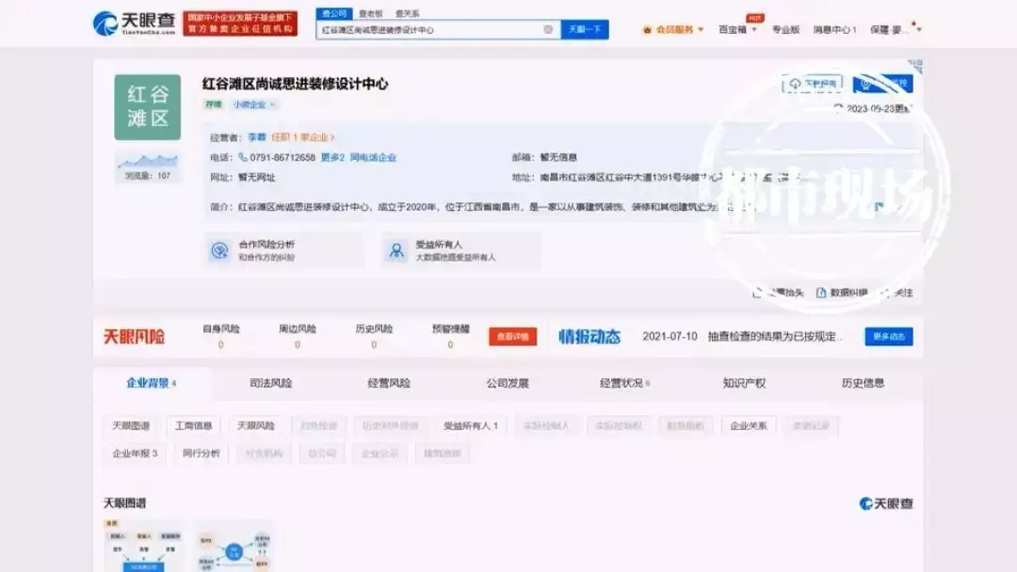
Task: Open the 经营状况 tab
Action: click(x=624, y=383)
